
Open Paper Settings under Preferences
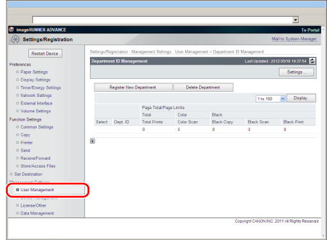(x=34, y=72)
